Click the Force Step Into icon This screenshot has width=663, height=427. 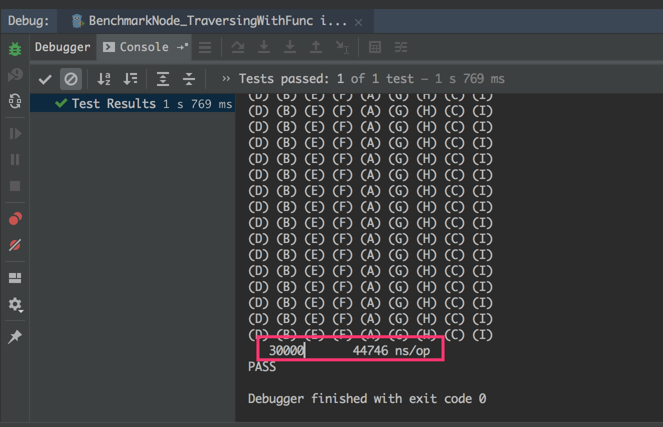coord(290,47)
